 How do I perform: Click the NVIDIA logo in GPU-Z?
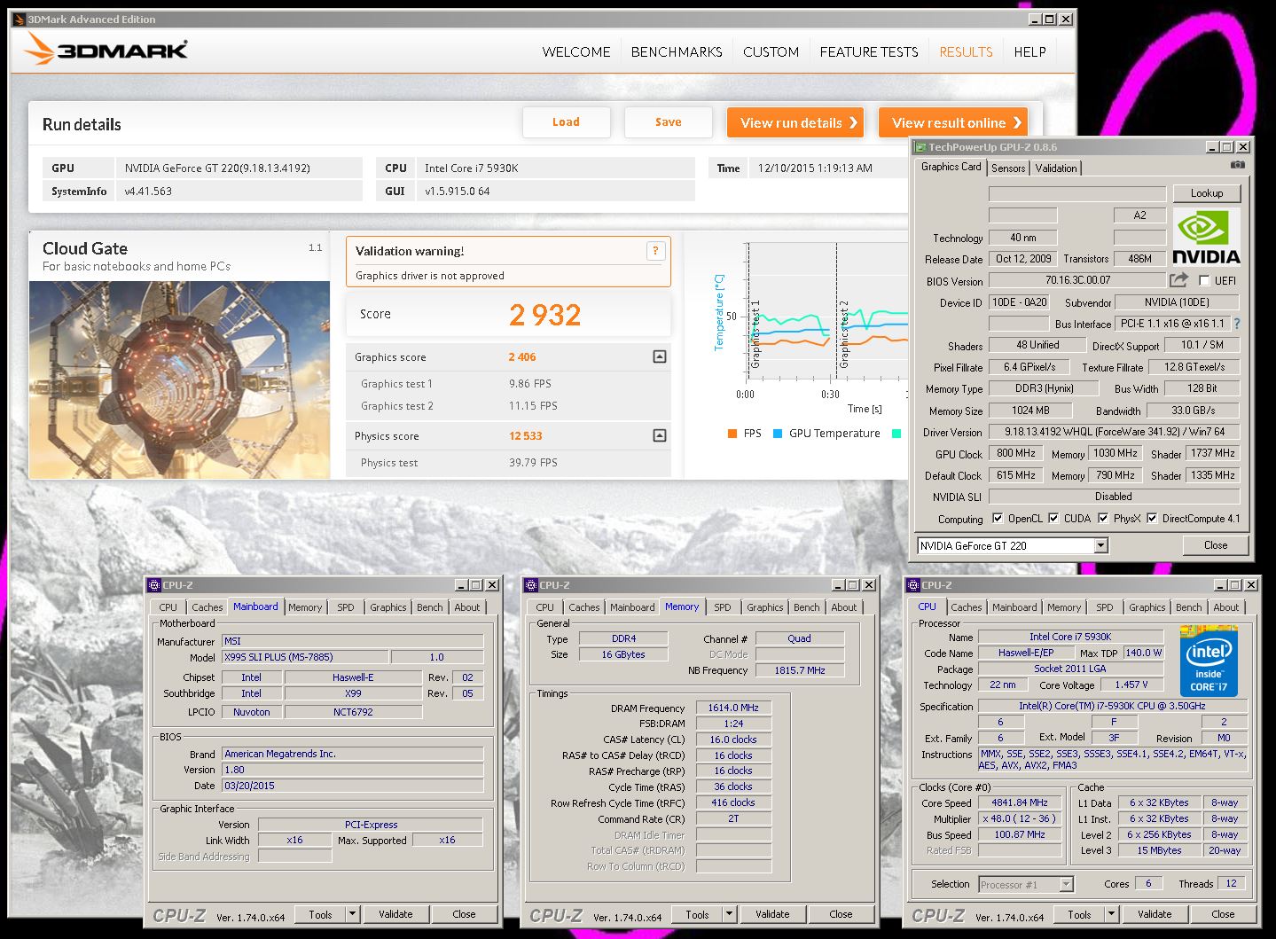tap(1206, 237)
